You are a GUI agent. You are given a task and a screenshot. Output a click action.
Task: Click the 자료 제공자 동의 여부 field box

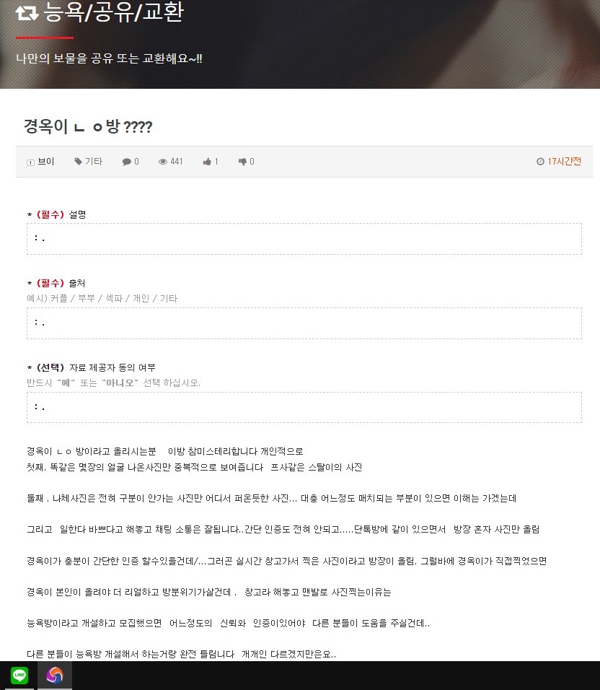(x=304, y=408)
